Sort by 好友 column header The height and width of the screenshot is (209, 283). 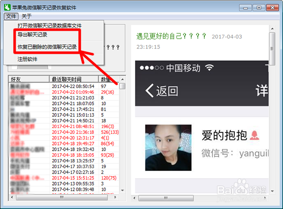pos(29,79)
